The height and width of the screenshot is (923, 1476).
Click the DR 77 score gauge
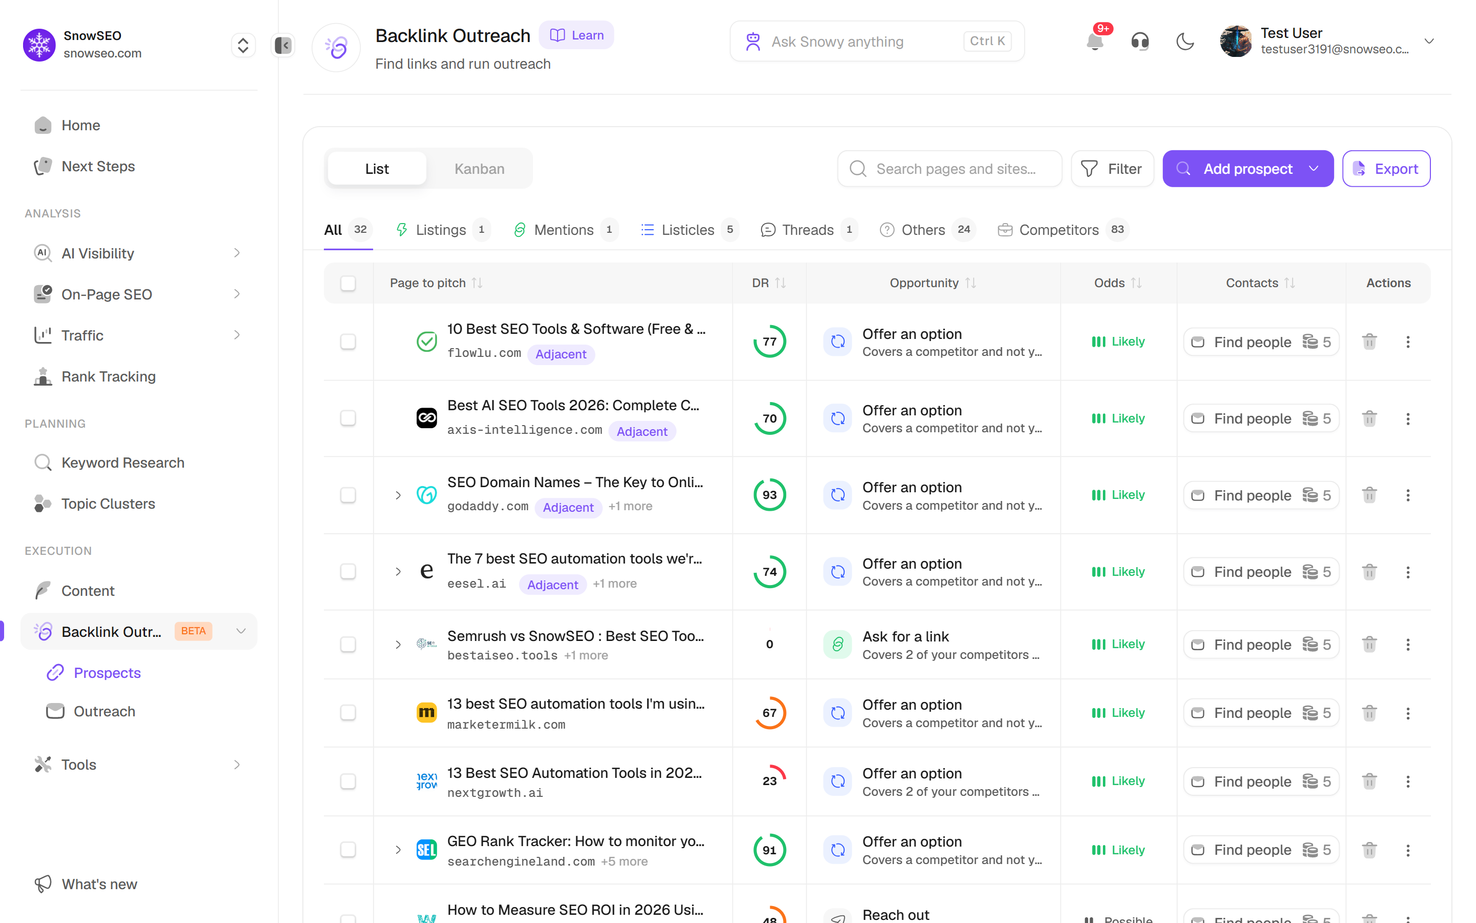pos(769,342)
